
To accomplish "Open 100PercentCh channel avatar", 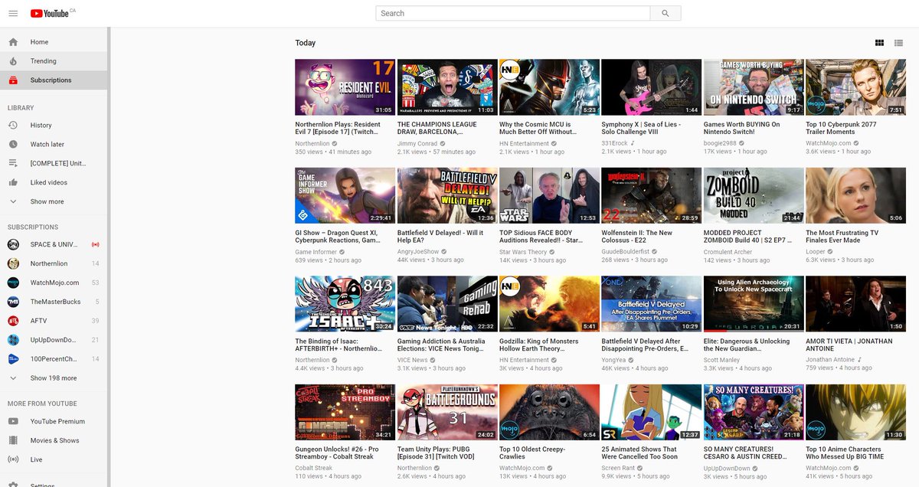I will click(13, 358).
